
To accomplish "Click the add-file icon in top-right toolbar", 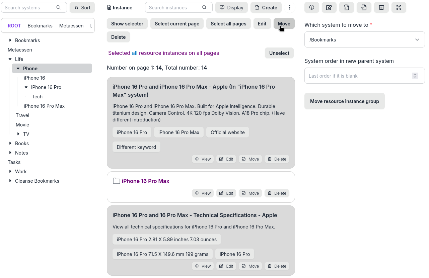I will point(347,7).
